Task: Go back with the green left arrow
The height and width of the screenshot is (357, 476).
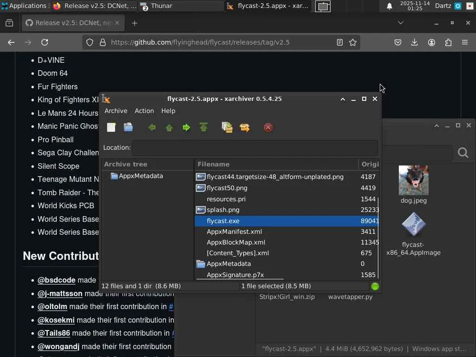Action: click(152, 127)
